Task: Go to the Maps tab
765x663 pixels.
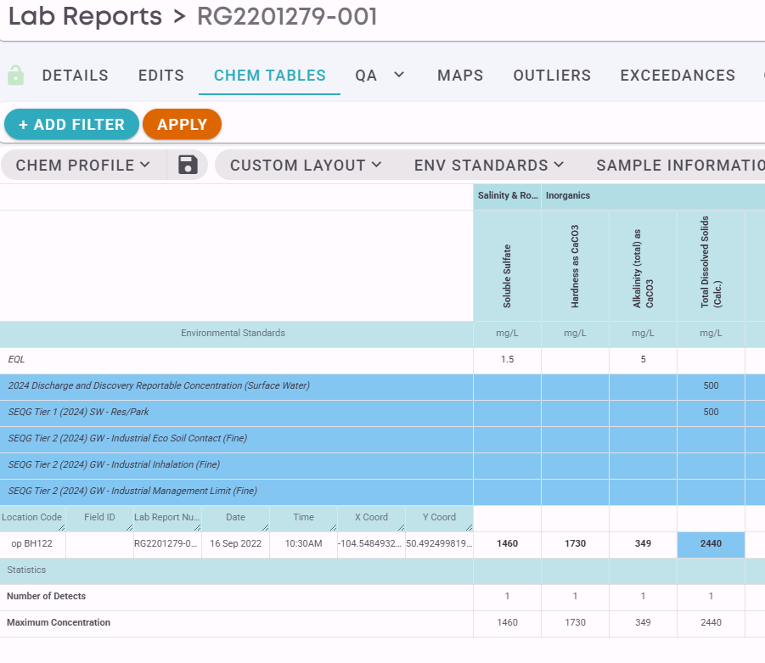Action: pos(460,76)
